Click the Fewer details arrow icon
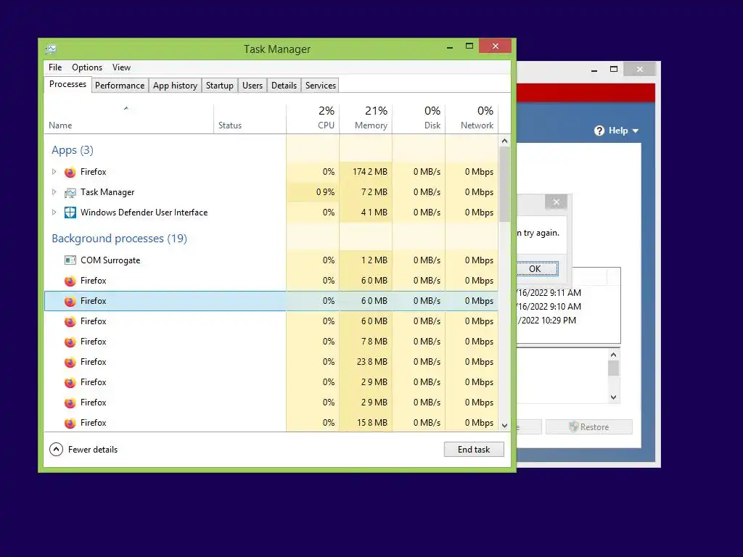This screenshot has width=743, height=557. coord(56,450)
